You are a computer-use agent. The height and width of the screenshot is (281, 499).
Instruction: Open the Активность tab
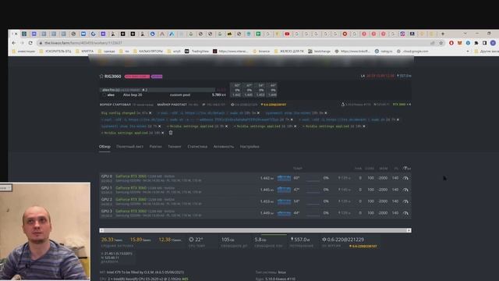point(224,147)
